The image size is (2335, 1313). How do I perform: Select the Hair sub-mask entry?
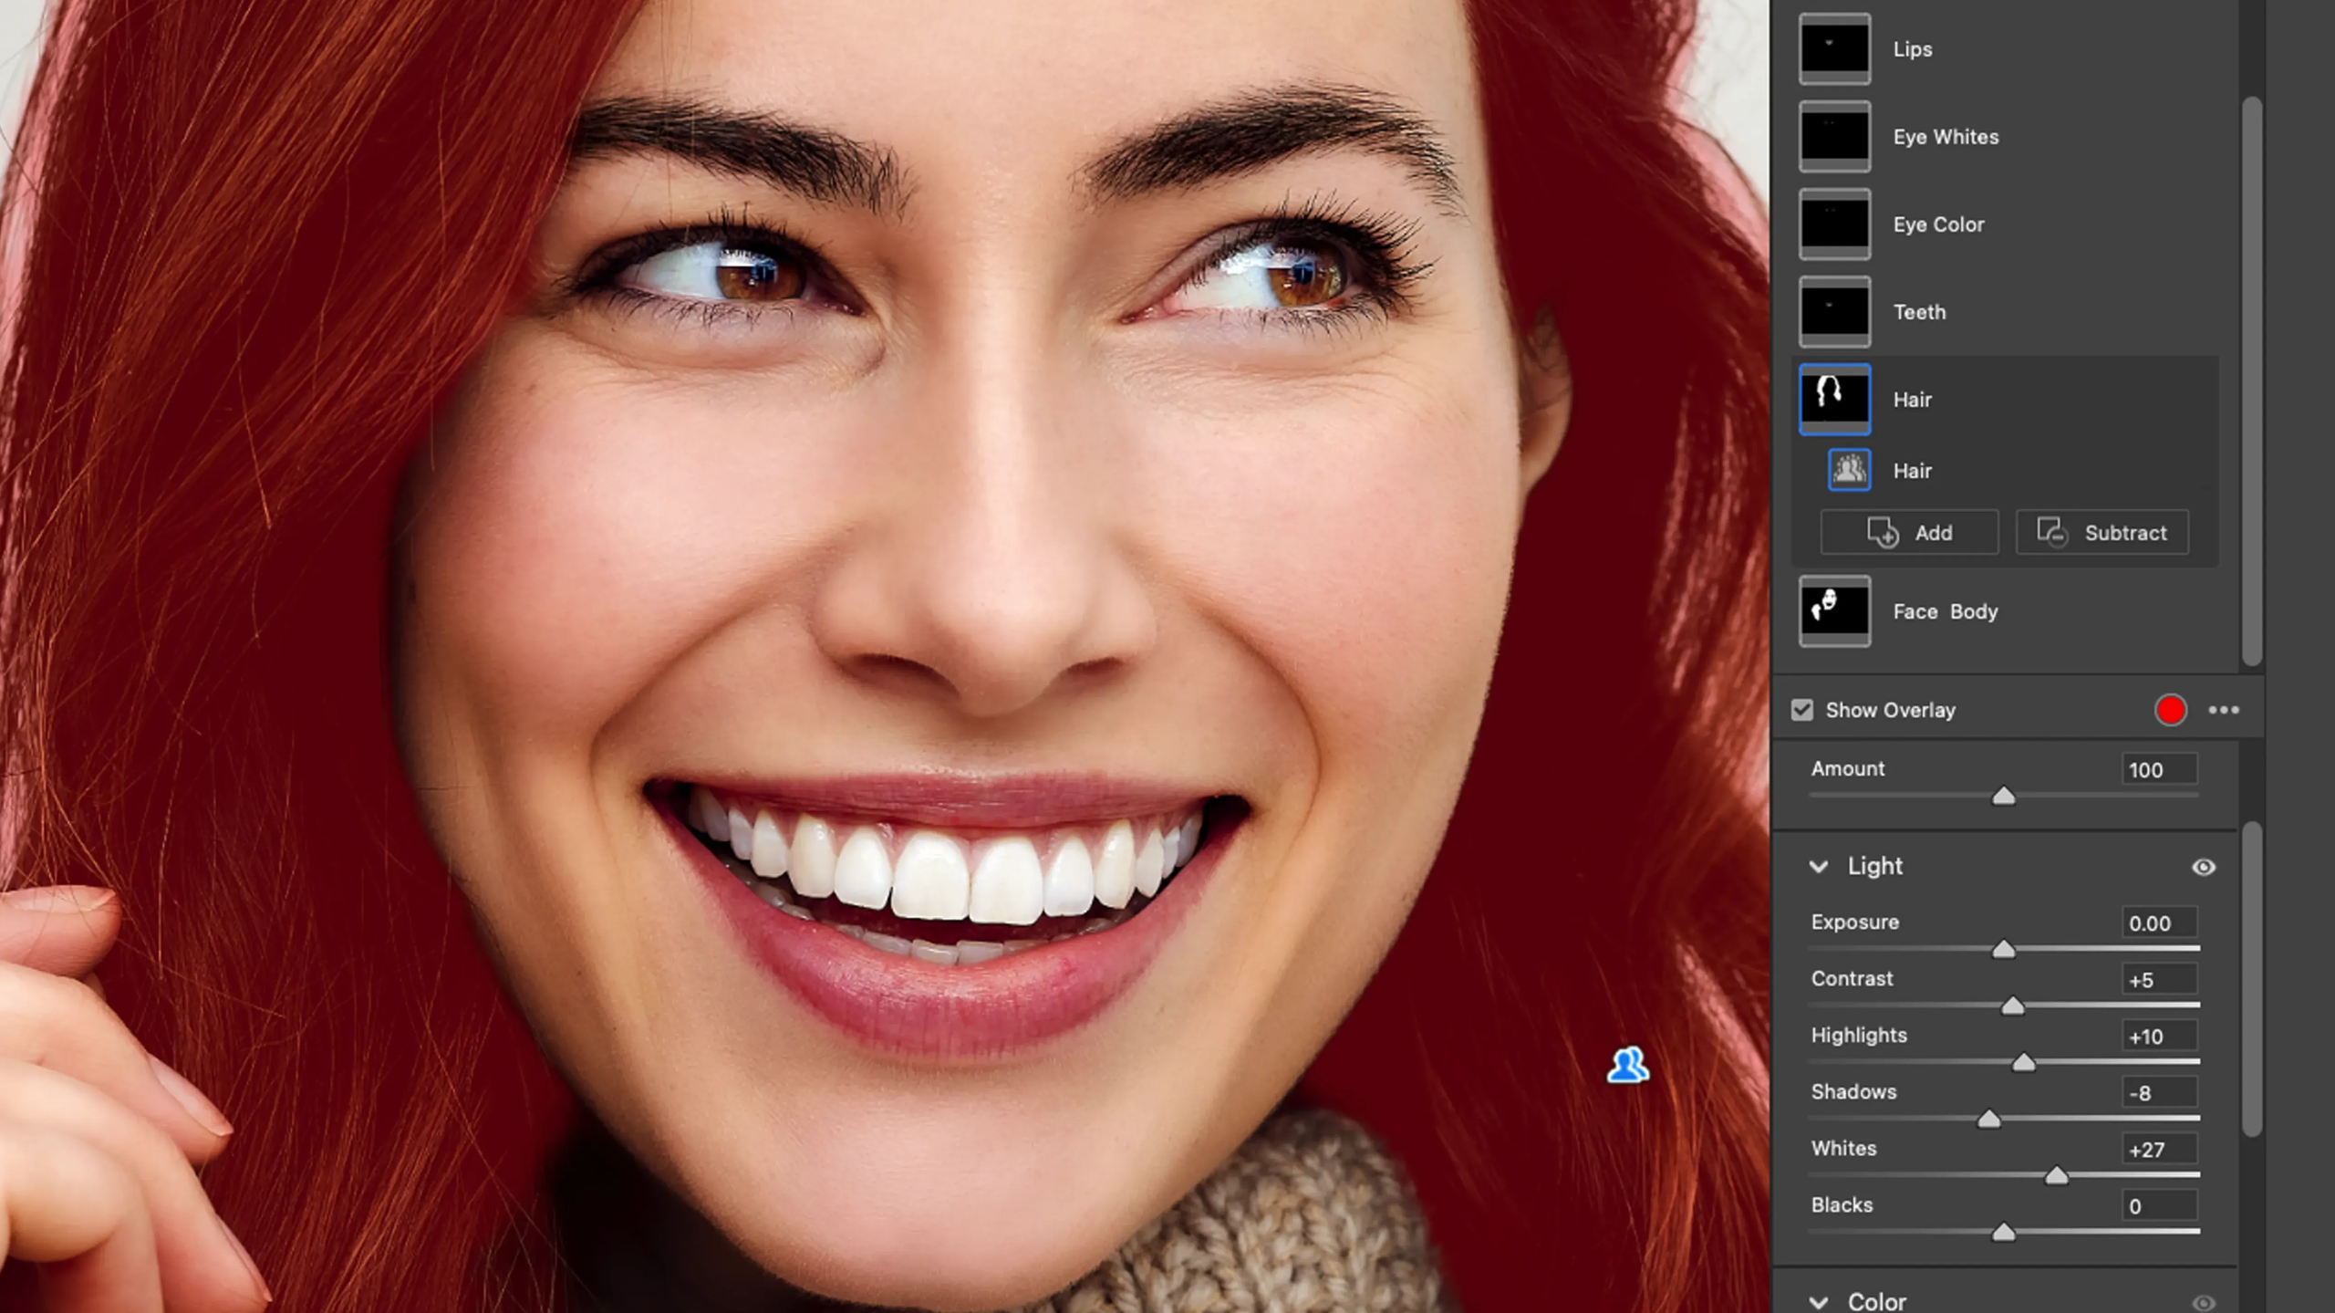[1913, 470]
